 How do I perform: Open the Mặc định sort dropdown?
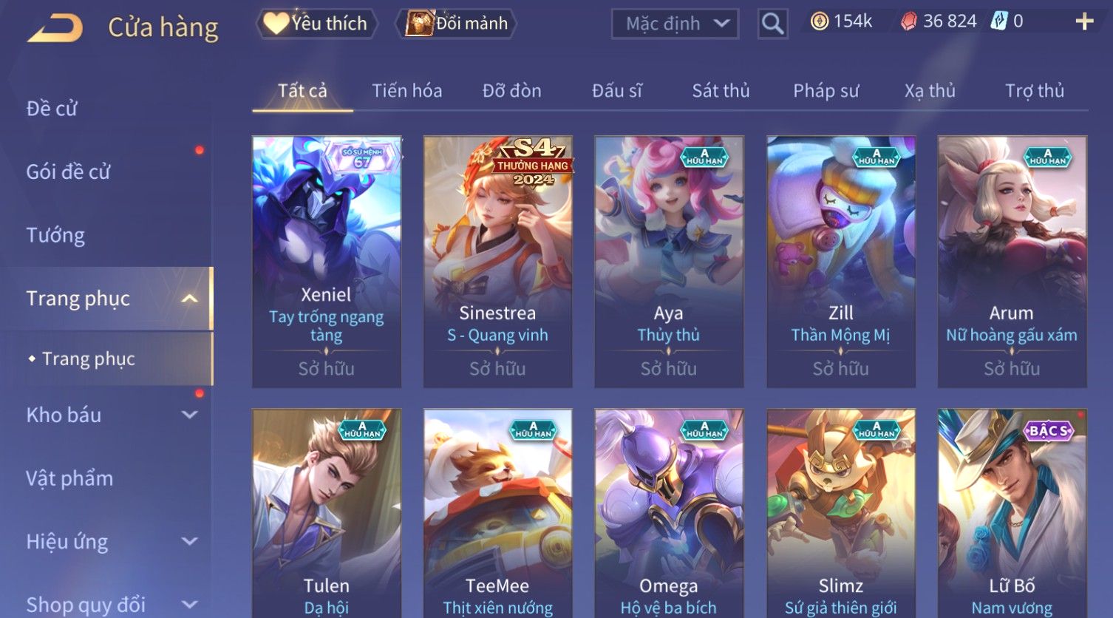click(x=675, y=24)
